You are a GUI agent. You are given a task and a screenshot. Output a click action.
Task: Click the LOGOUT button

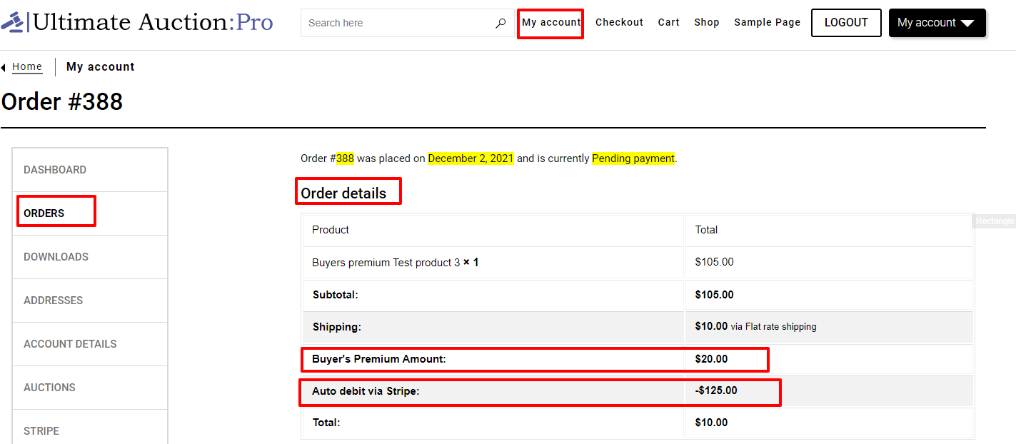pyautogui.click(x=846, y=22)
